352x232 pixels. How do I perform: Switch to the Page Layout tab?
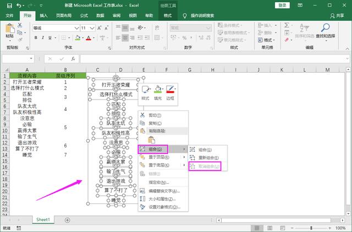click(64, 16)
